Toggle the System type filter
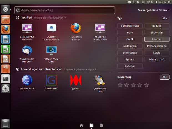The image size is (172, 129). (130, 59)
